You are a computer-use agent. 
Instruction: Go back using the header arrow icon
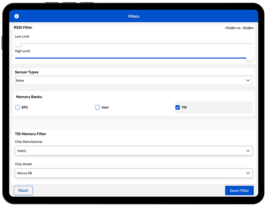pyautogui.click(x=16, y=16)
